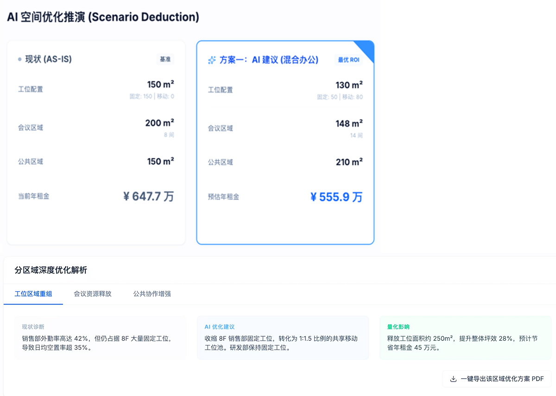The image size is (556, 396).
Task: Select the 工位区域重组 tab
Action: click(33, 294)
